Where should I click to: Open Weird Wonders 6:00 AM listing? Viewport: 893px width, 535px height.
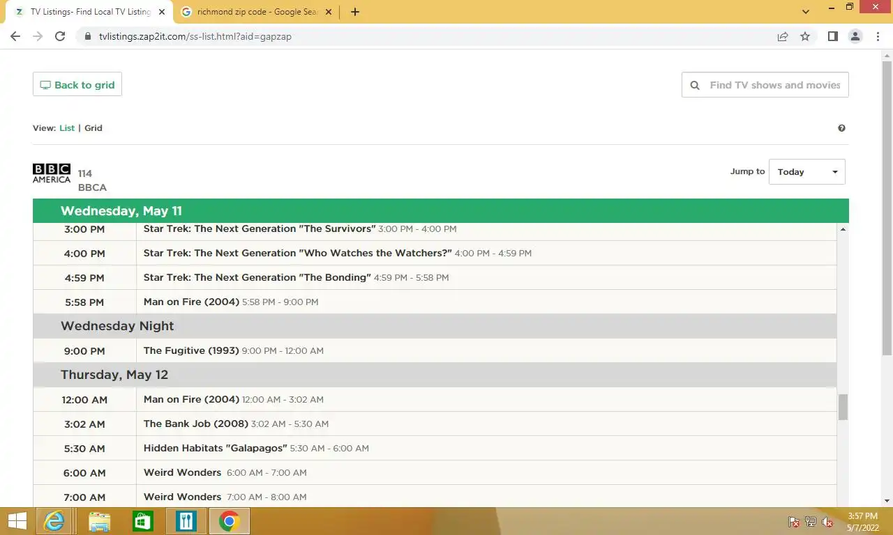click(x=183, y=472)
